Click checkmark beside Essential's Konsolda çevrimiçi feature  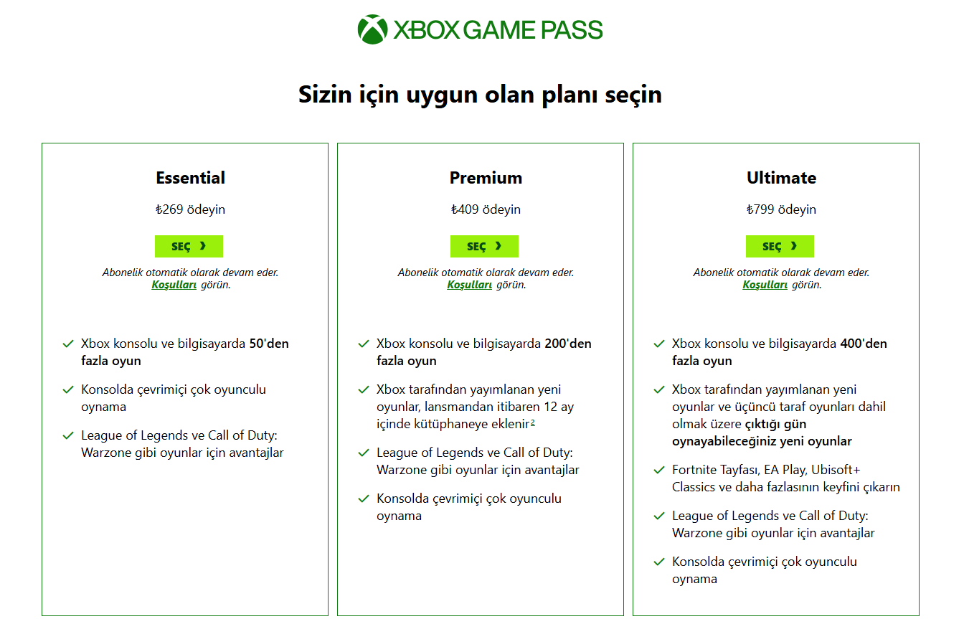pos(68,390)
